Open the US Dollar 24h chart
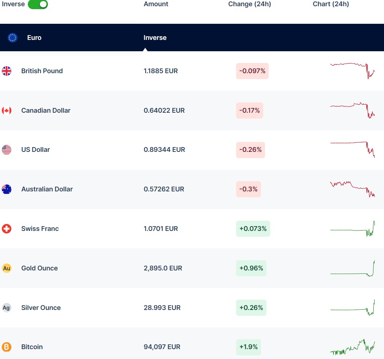The width and height of the screenshot is (384, 359). coord(352,149)
